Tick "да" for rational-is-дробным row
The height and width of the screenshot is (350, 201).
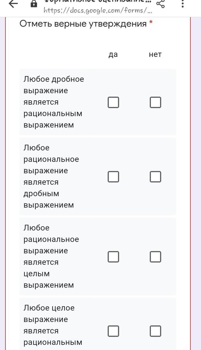click(113, 177)
